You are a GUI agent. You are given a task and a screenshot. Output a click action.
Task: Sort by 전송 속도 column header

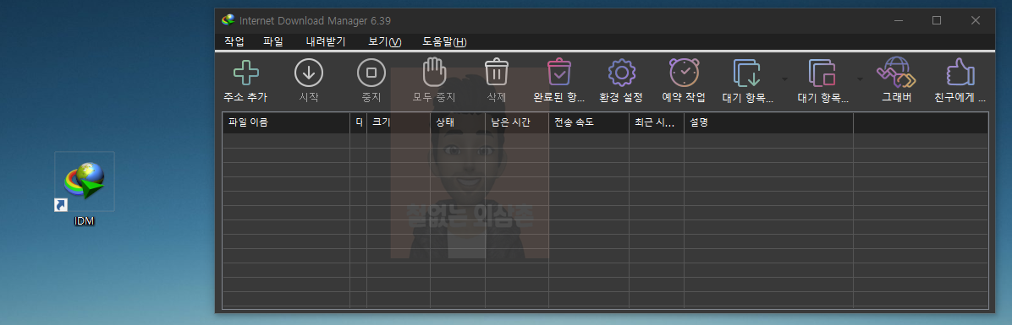click(589, 122)
